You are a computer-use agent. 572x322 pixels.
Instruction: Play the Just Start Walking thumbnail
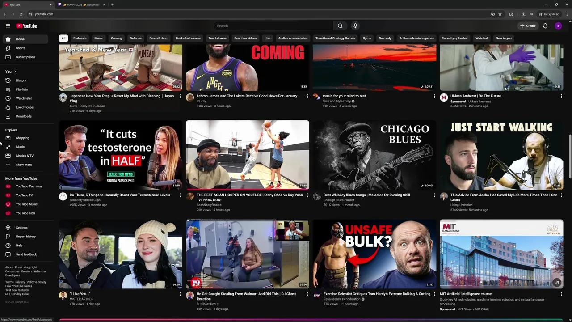point(501,155)
